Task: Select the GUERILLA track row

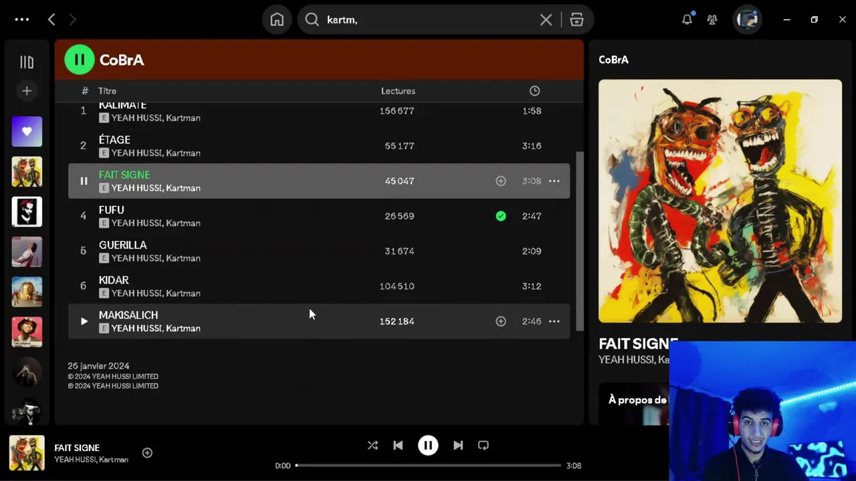Action: coord(319,251)
